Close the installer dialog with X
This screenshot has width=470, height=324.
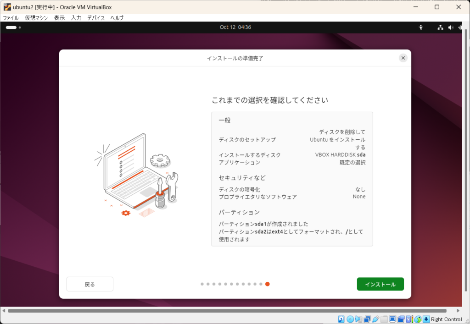(403, 58)
